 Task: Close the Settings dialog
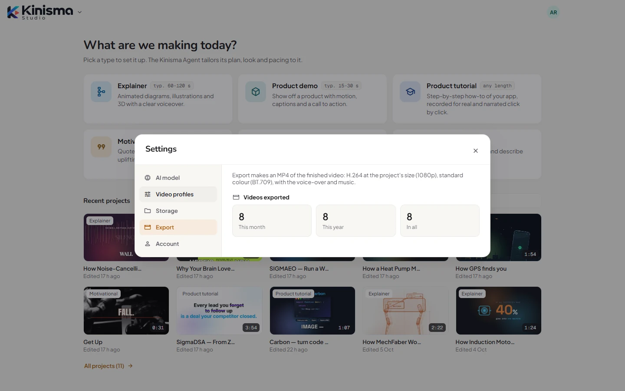tap(476, 151)
